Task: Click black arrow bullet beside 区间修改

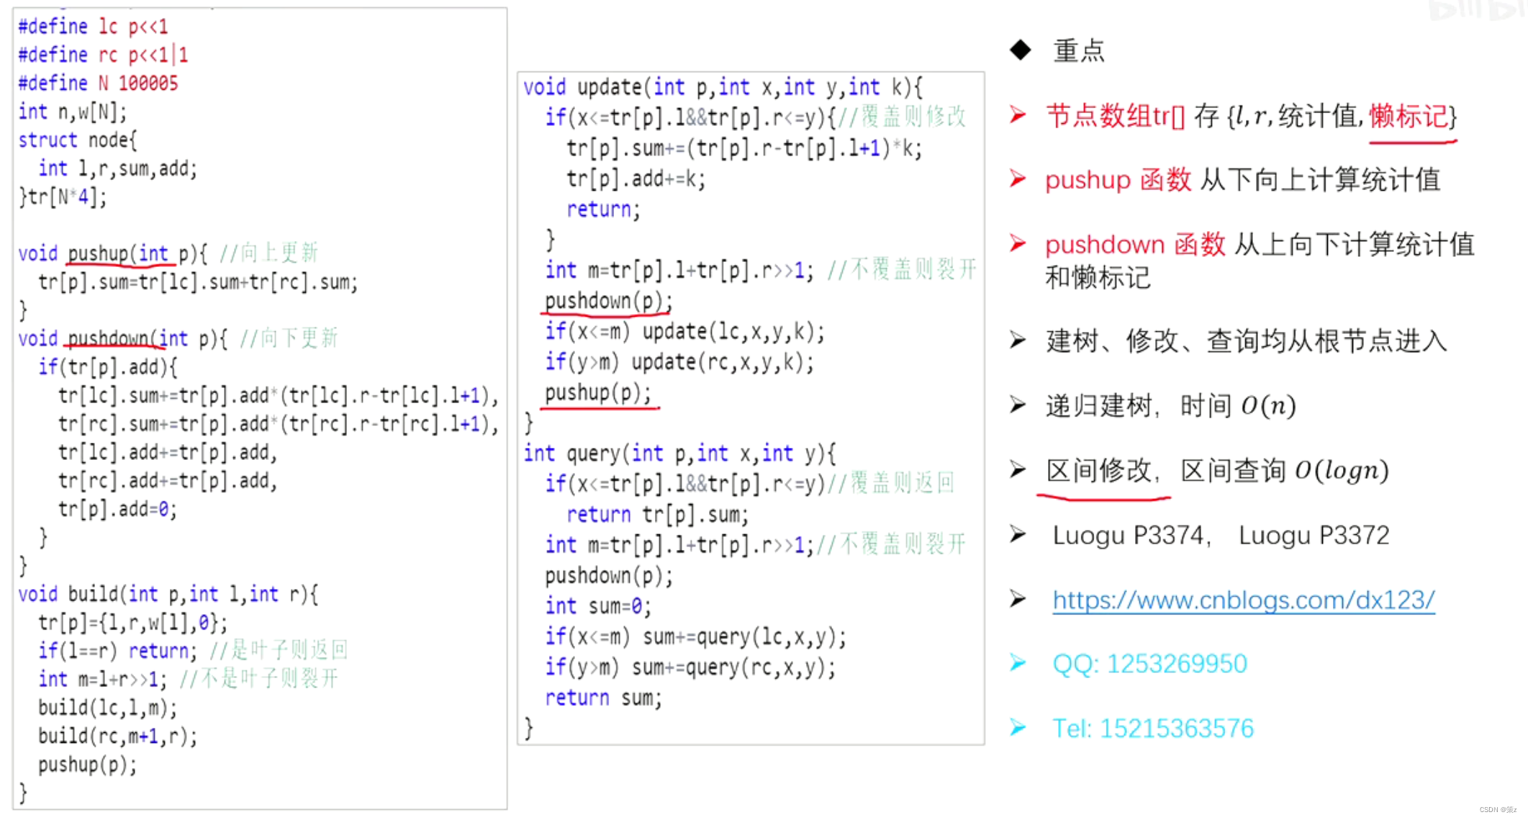Action: 1018,470
